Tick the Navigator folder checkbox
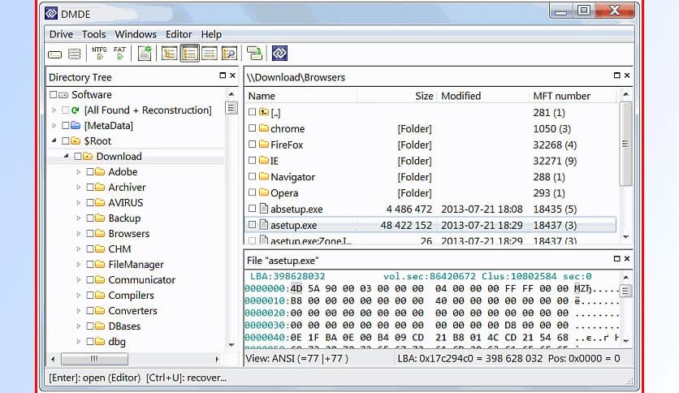The height and width of the screenshot is (393, 679). [x=252, y=176]
